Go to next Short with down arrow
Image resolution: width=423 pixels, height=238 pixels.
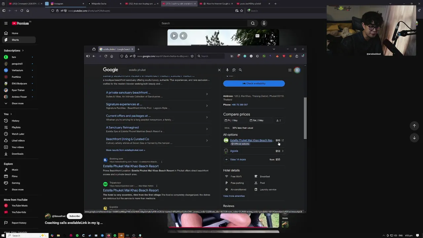tap(414, 138)
